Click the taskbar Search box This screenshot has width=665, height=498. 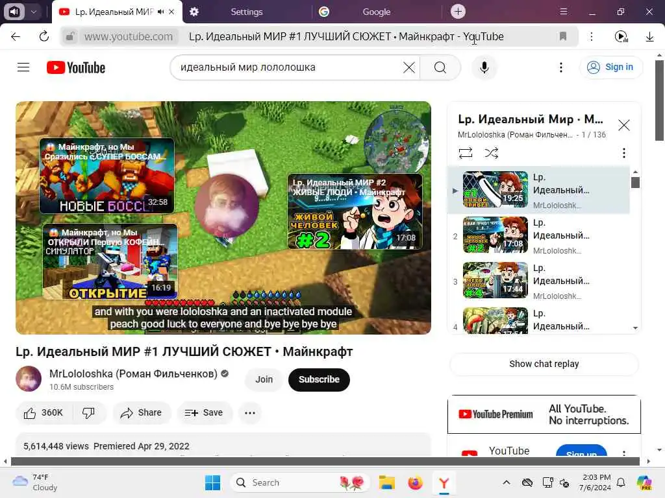(x=300, y=482)
